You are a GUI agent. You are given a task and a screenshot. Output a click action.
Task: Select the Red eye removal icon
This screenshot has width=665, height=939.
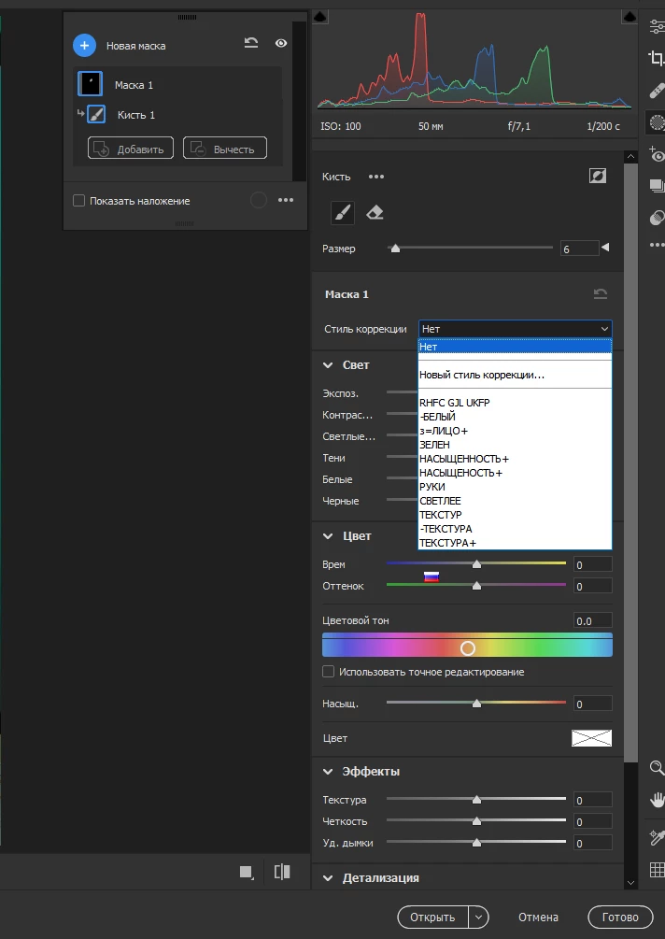click(x=657, y=154)
